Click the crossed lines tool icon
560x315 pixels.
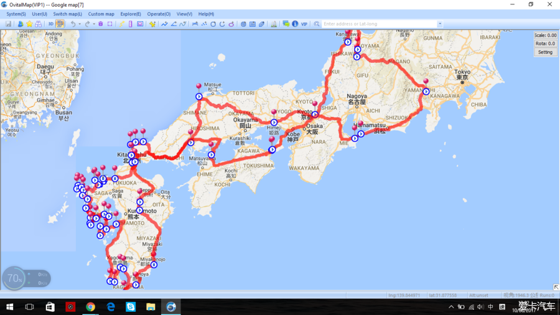(195, 24)
